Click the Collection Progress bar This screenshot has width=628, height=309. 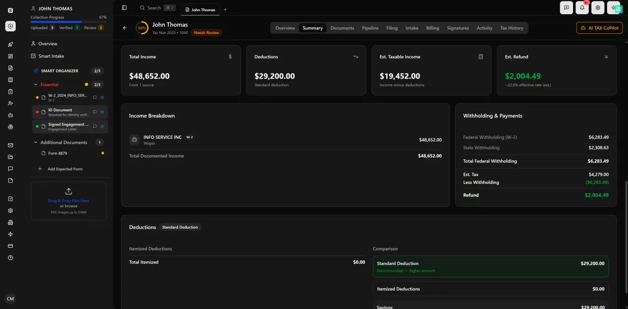click(69, 22)
